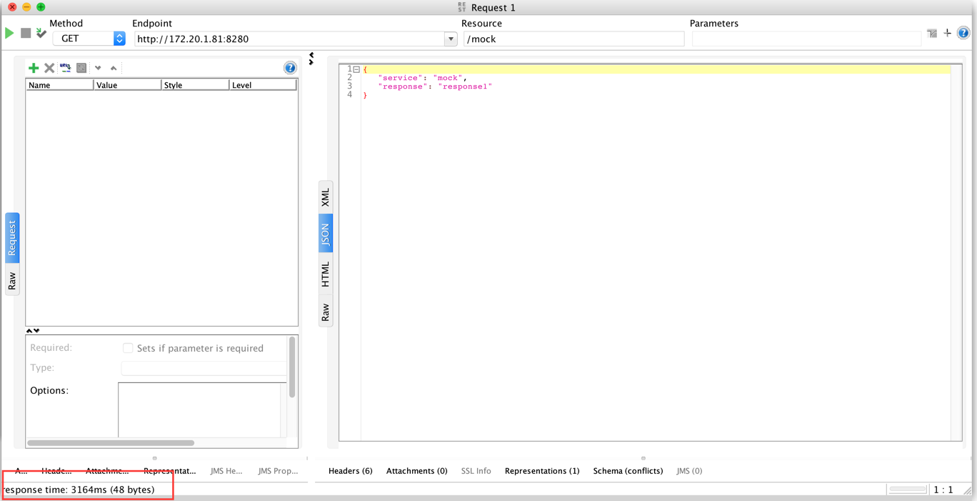Switch response view to Raw tab
The image size is (977, 501).
point(326,312)
